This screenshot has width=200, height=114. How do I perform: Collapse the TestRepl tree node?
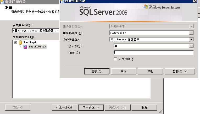(x=15, y=42)
